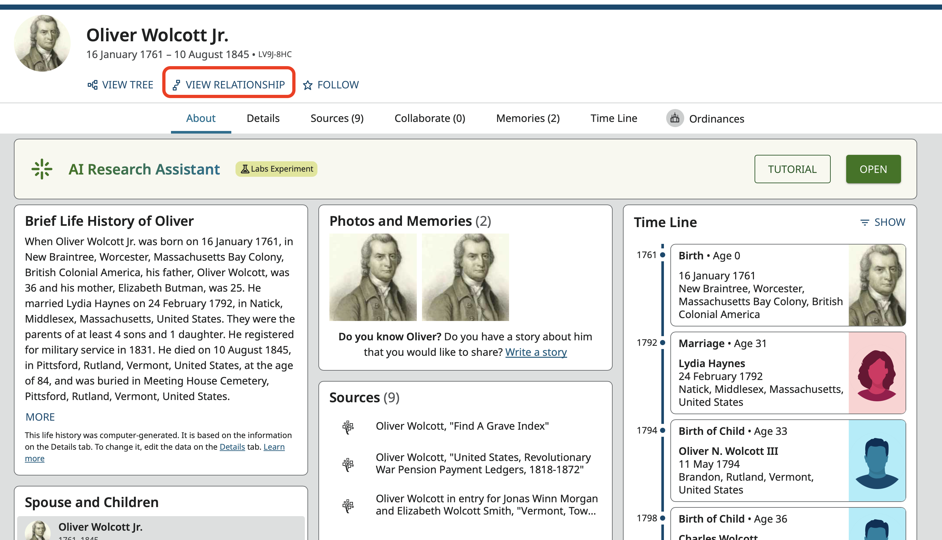Click the 1798 timeline marker dot
Viewport: 942px width, 540px height.
pyautogui.click(x=663, y=518)
